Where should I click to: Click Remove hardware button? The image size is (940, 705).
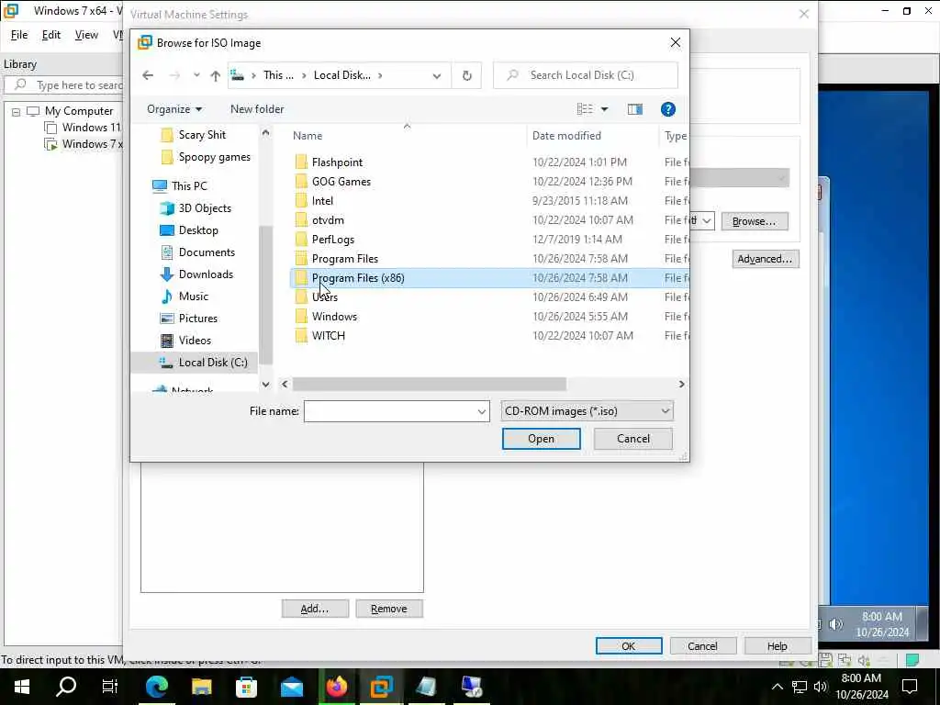click(388, 609)
